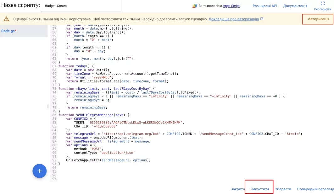Click the Закрити button

click(238, 189)
